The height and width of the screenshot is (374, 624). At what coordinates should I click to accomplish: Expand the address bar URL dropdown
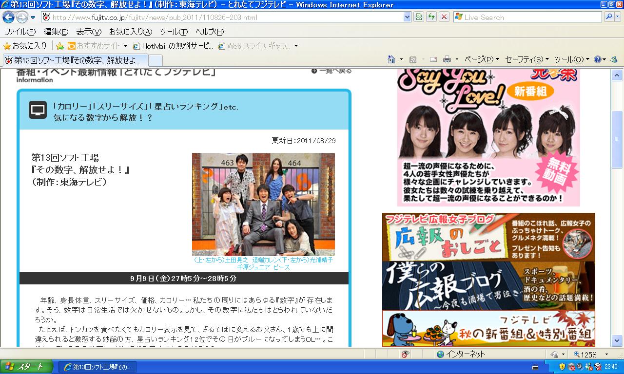408,18
